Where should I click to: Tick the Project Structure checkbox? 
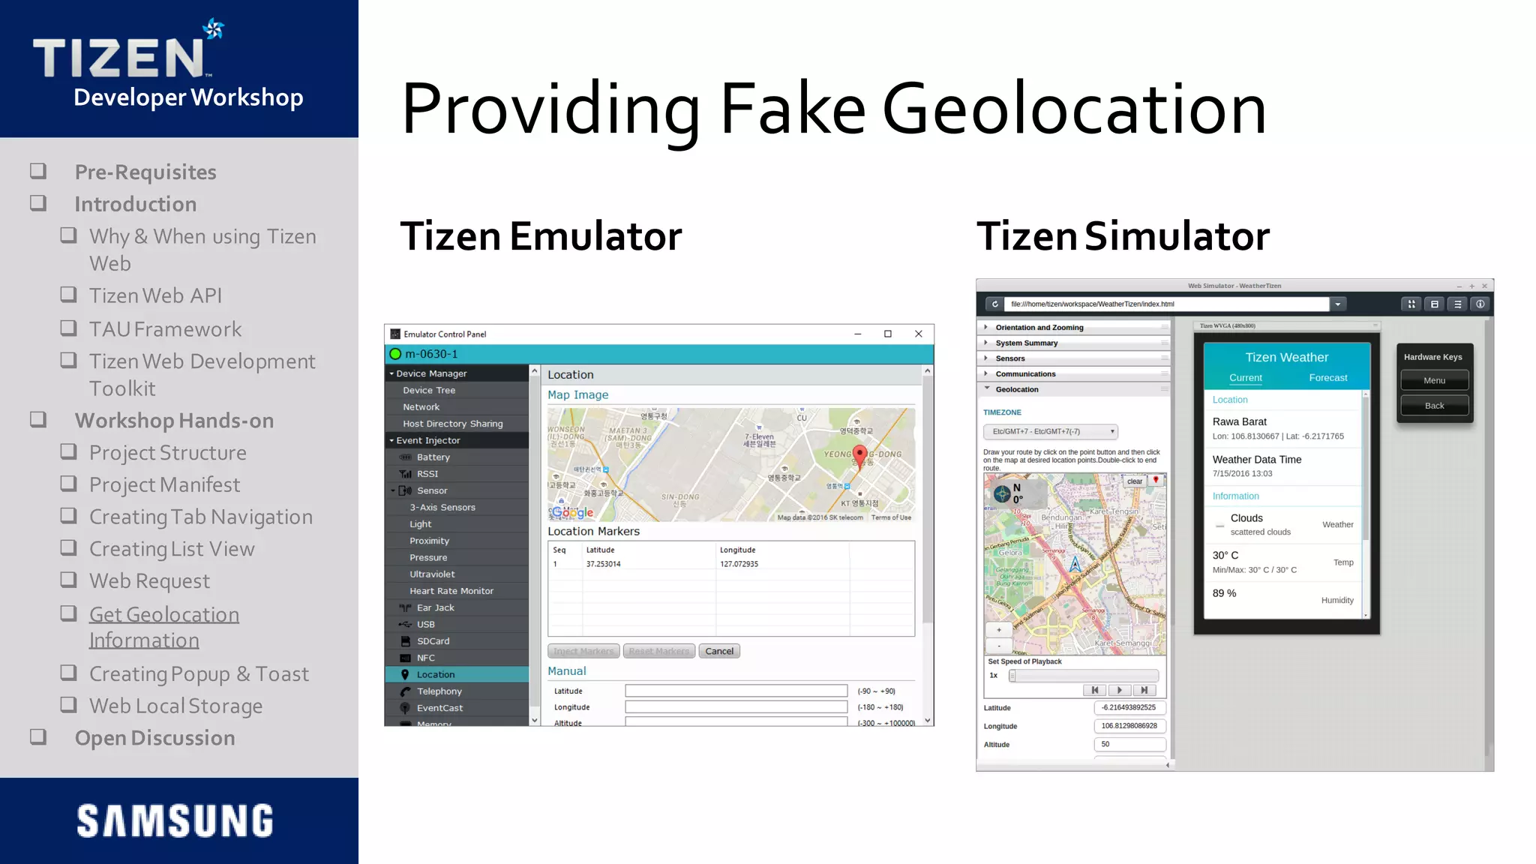pos(69,451)
